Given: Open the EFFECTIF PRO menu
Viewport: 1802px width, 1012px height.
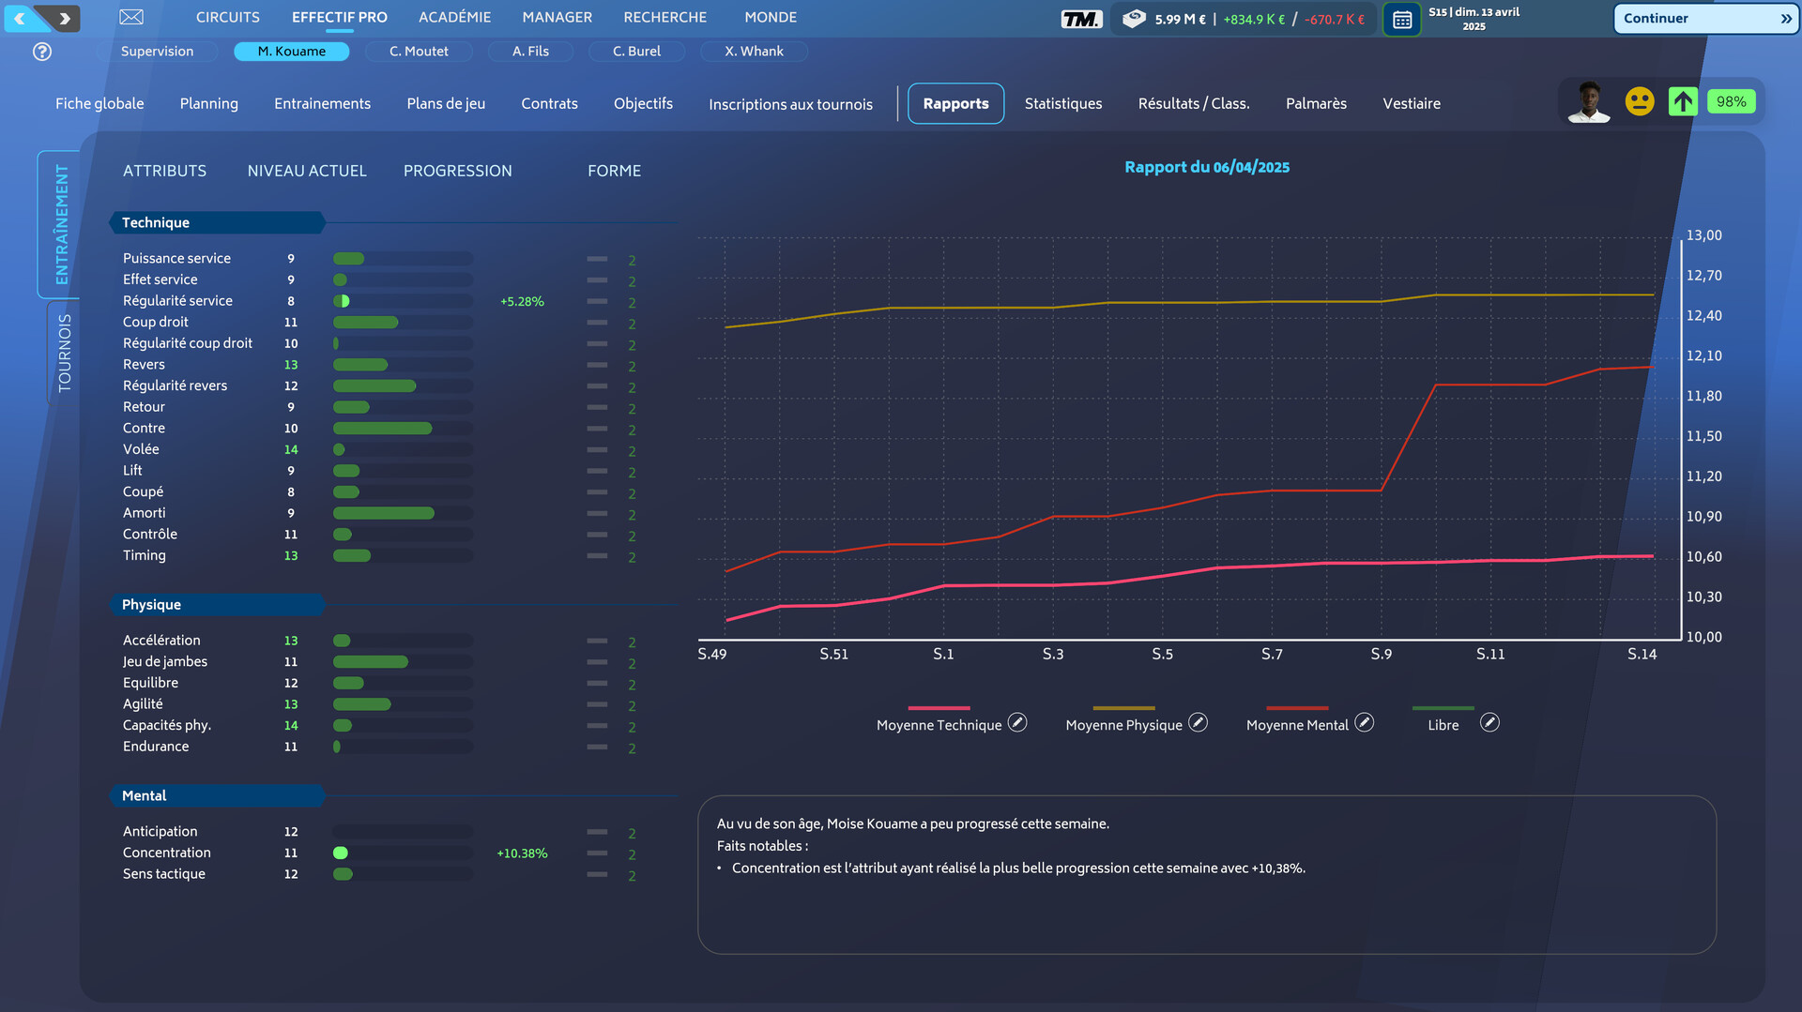Looking at the screenshot, I should (339, 18).
